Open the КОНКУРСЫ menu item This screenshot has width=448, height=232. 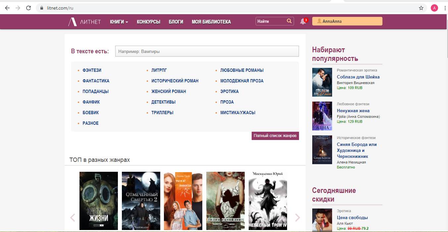(x=148, y=22)
